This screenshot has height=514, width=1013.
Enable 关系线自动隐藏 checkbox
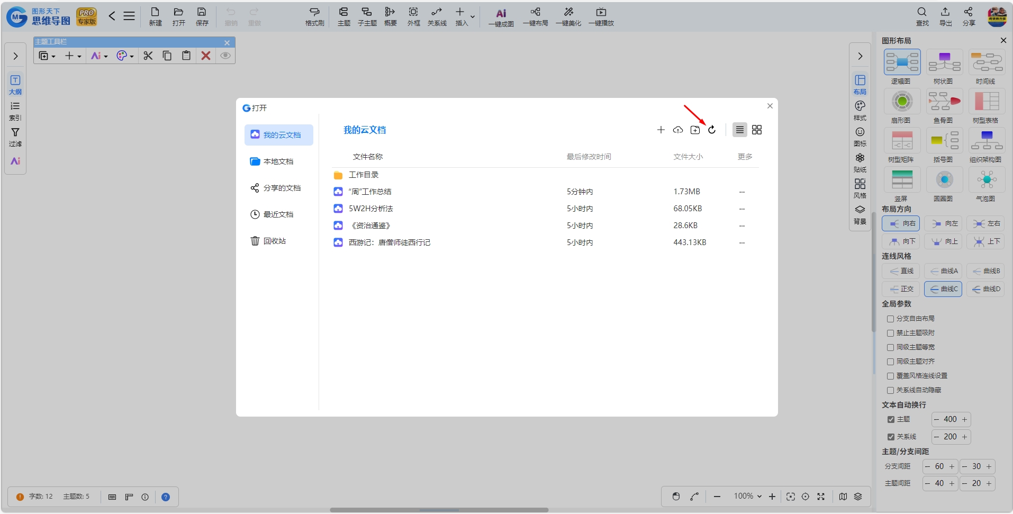(x=890, y=390)
